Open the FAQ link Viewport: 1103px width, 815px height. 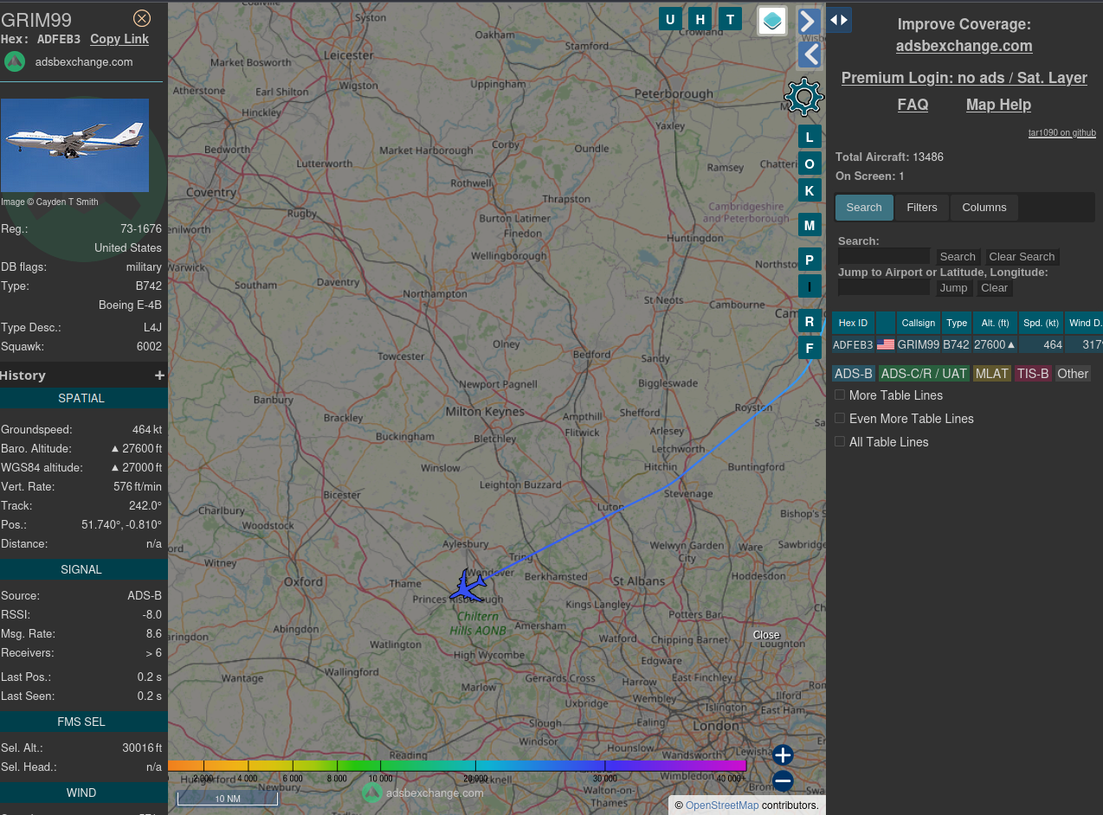(913, 105)
